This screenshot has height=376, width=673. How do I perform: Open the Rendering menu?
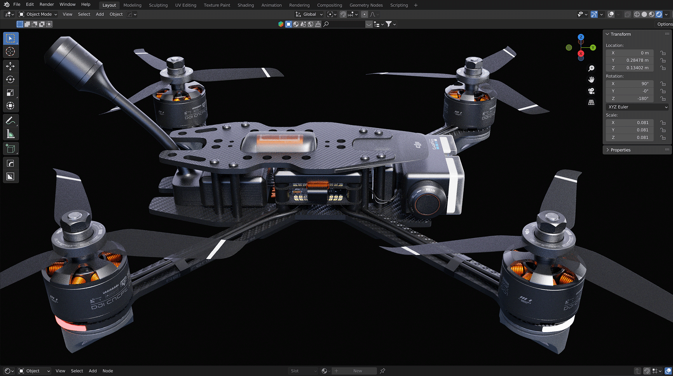tap(299, 5)
